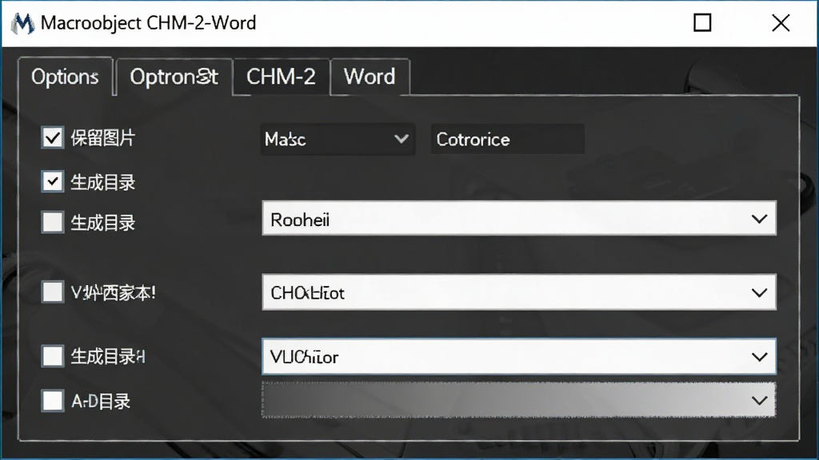Open the CHOtHiot dropdown list
Viewport: 819px width, 460px height.
click(518, 292)
